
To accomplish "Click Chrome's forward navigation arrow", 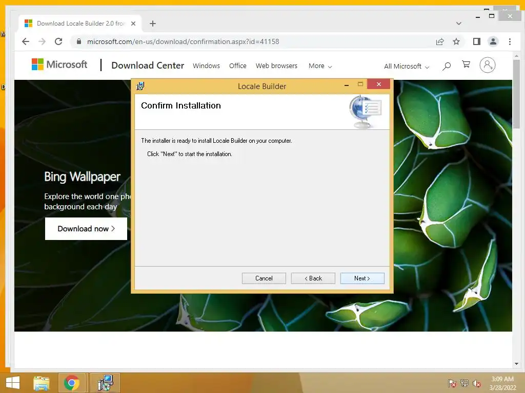I will click(x=42, y=41).
